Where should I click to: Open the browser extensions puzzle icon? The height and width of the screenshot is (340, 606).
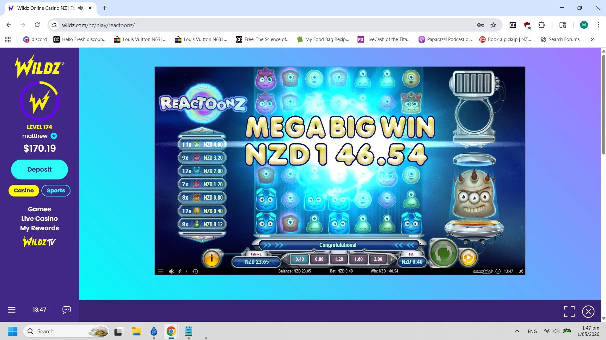[x=542, y=25]
